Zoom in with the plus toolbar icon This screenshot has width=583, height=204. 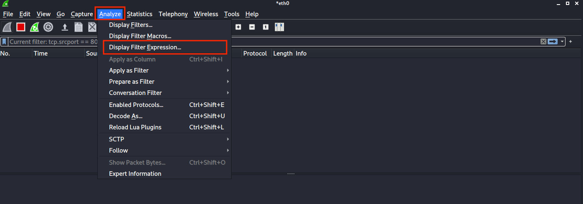coord(238,27)
